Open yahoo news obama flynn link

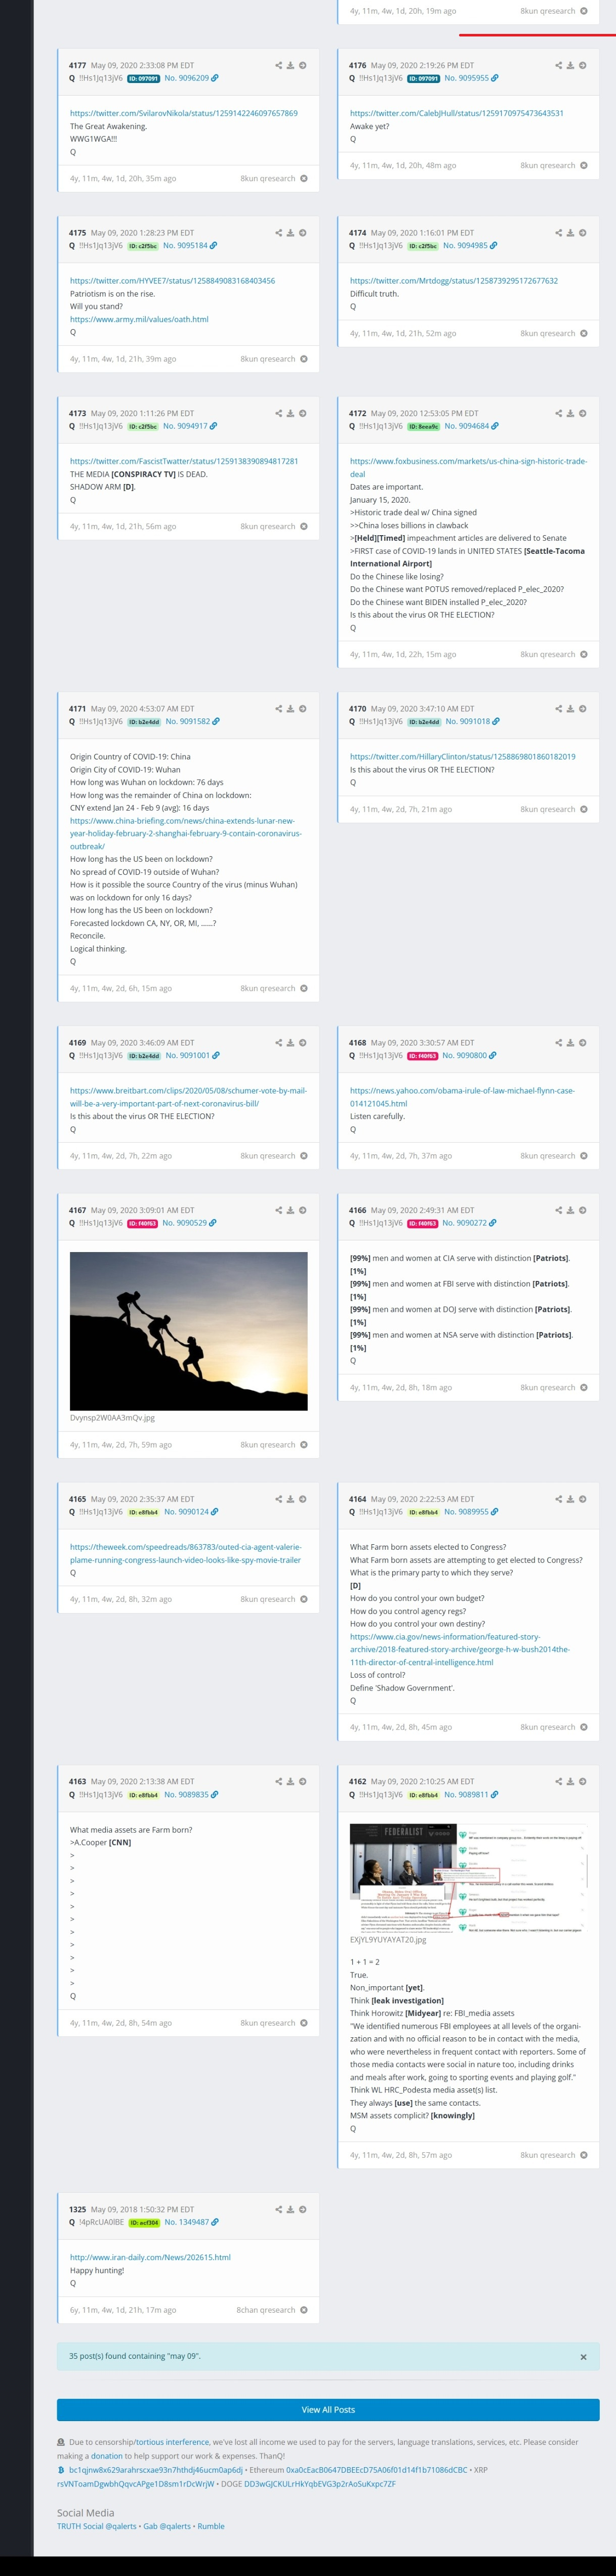[x=462, y=1097]
